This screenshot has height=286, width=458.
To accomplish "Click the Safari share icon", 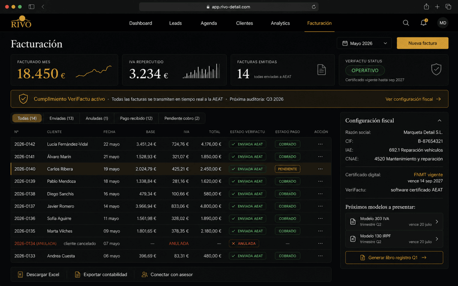I will click(x=427, y=7).
